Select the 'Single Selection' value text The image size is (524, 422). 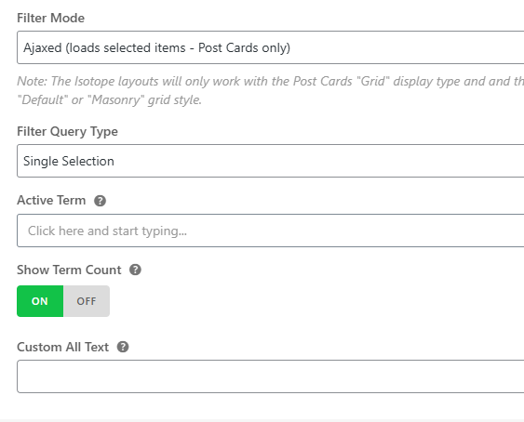click(69, 161)
